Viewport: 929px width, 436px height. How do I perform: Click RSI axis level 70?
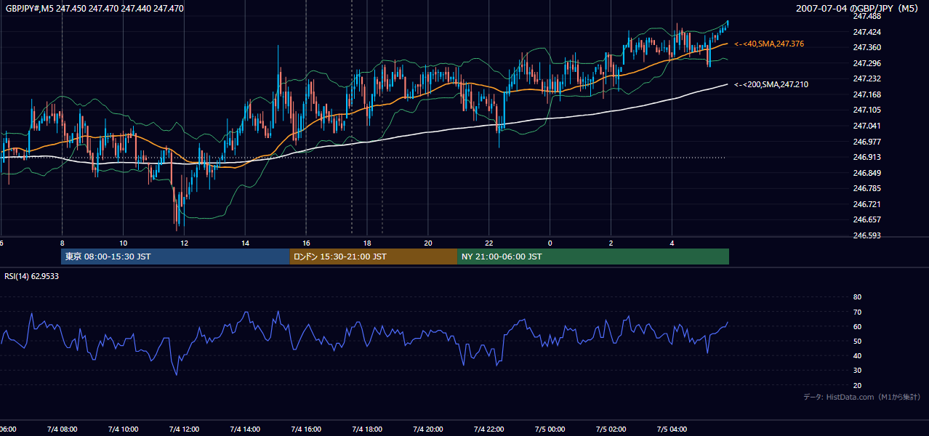(x=857, y=312)
